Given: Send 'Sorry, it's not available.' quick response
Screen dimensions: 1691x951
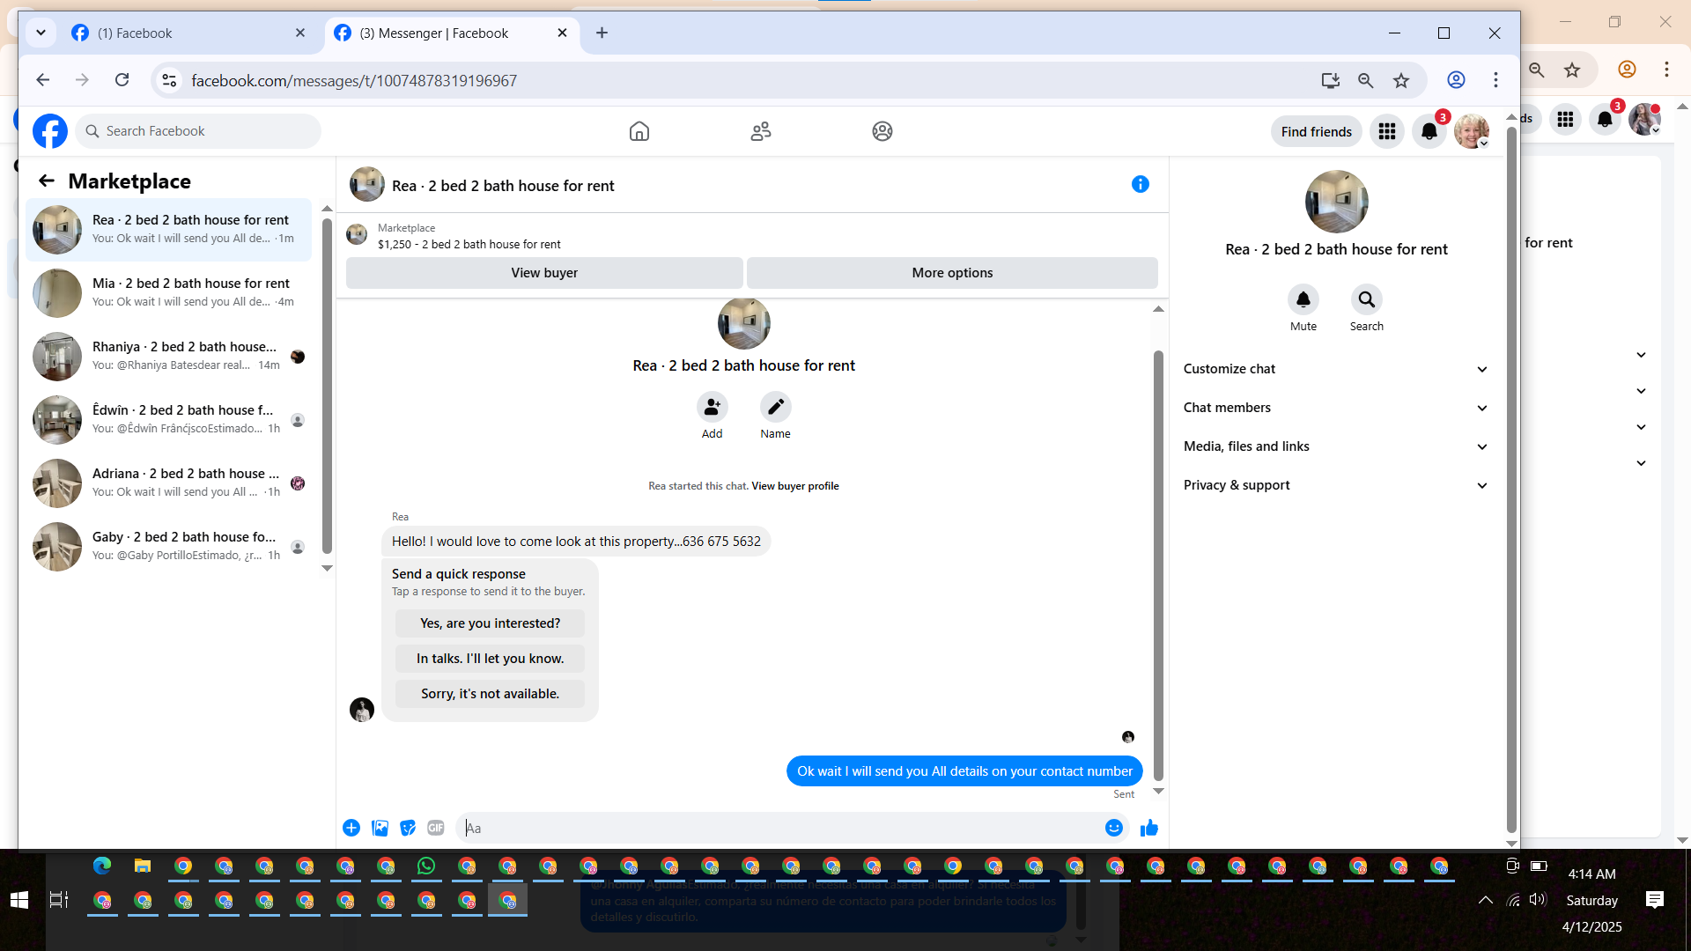Looking at the screenshot, I should 490,694.
